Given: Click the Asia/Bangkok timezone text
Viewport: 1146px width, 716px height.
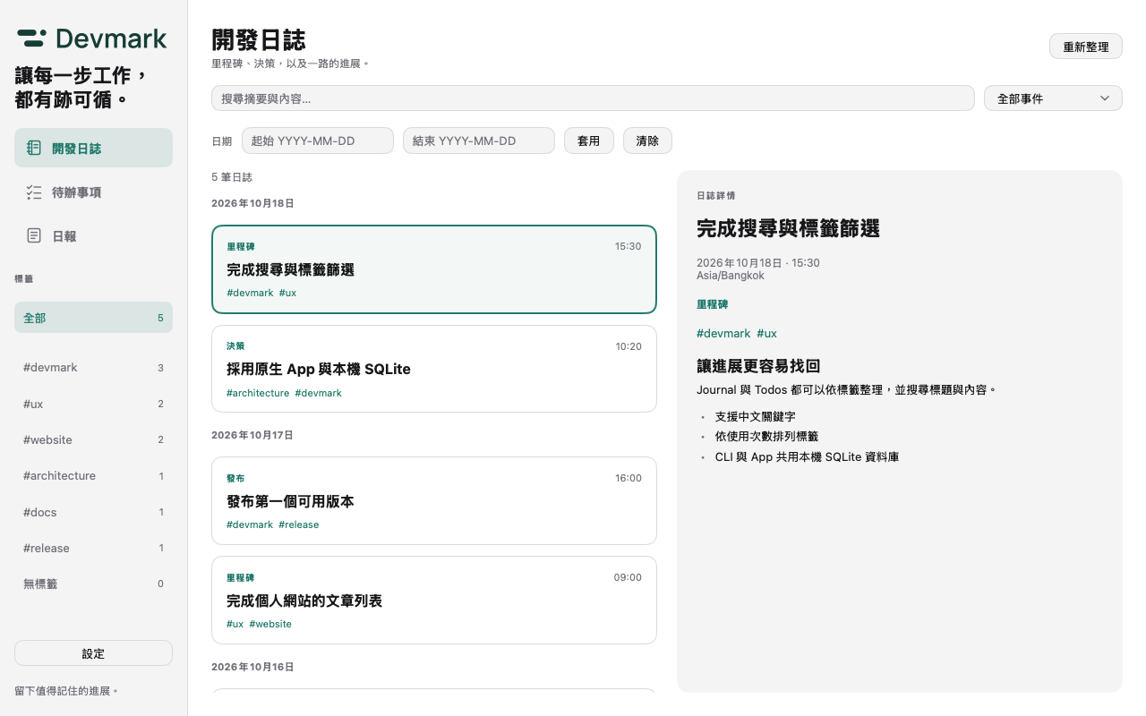Looking at the screenshot, I should (x=731, y=276).
